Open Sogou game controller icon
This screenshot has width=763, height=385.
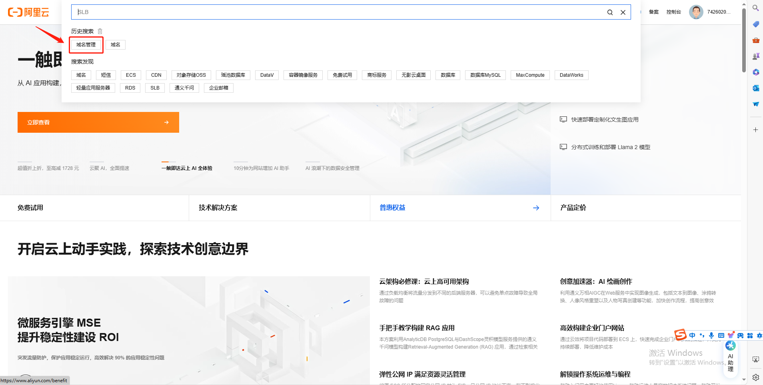point(740,335)
